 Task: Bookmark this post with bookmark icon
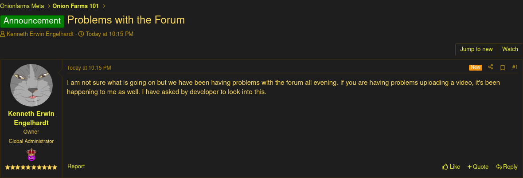pyautogui.click(x=503, y=67)
